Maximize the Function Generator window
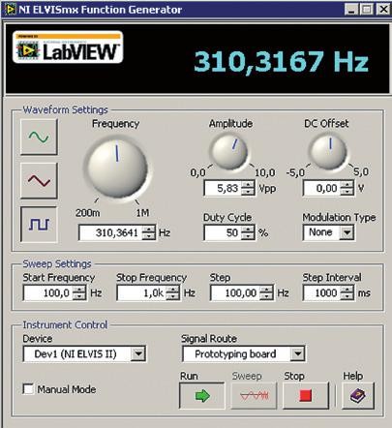Image resolution: width=392 pixels, height=428 pixels. coord(367,10)
